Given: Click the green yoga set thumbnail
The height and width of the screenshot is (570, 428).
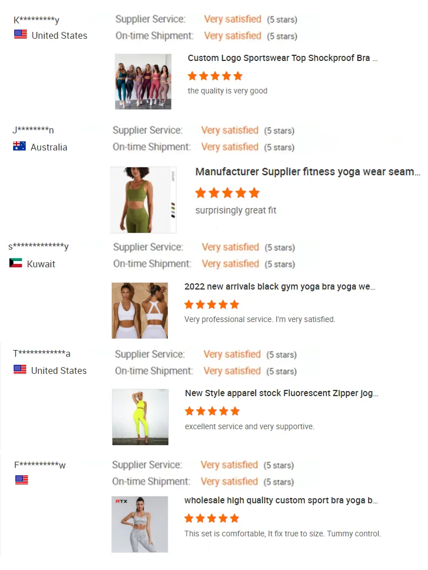Looking at the screenshot, I should [143, 200].
